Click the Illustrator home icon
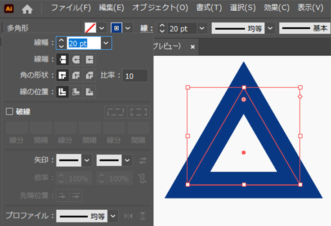 [27, 8]
